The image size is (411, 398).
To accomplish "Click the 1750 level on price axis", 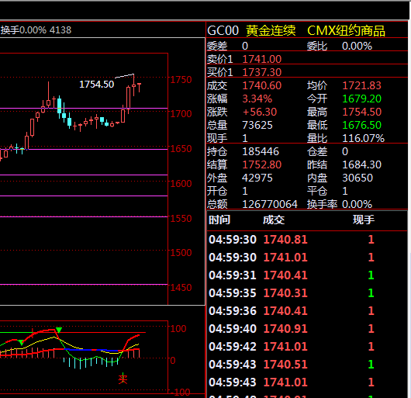I will (181, 80).
